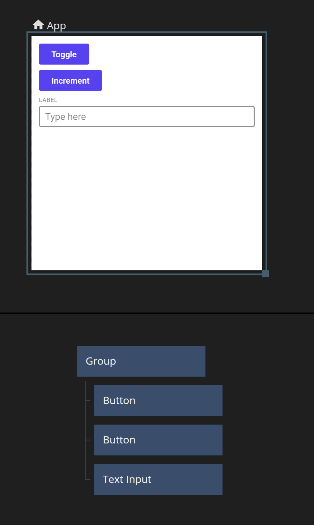The image size is (314, 525).
Task: Click the dark empty space below Text Input node
Action: [158, 511]
